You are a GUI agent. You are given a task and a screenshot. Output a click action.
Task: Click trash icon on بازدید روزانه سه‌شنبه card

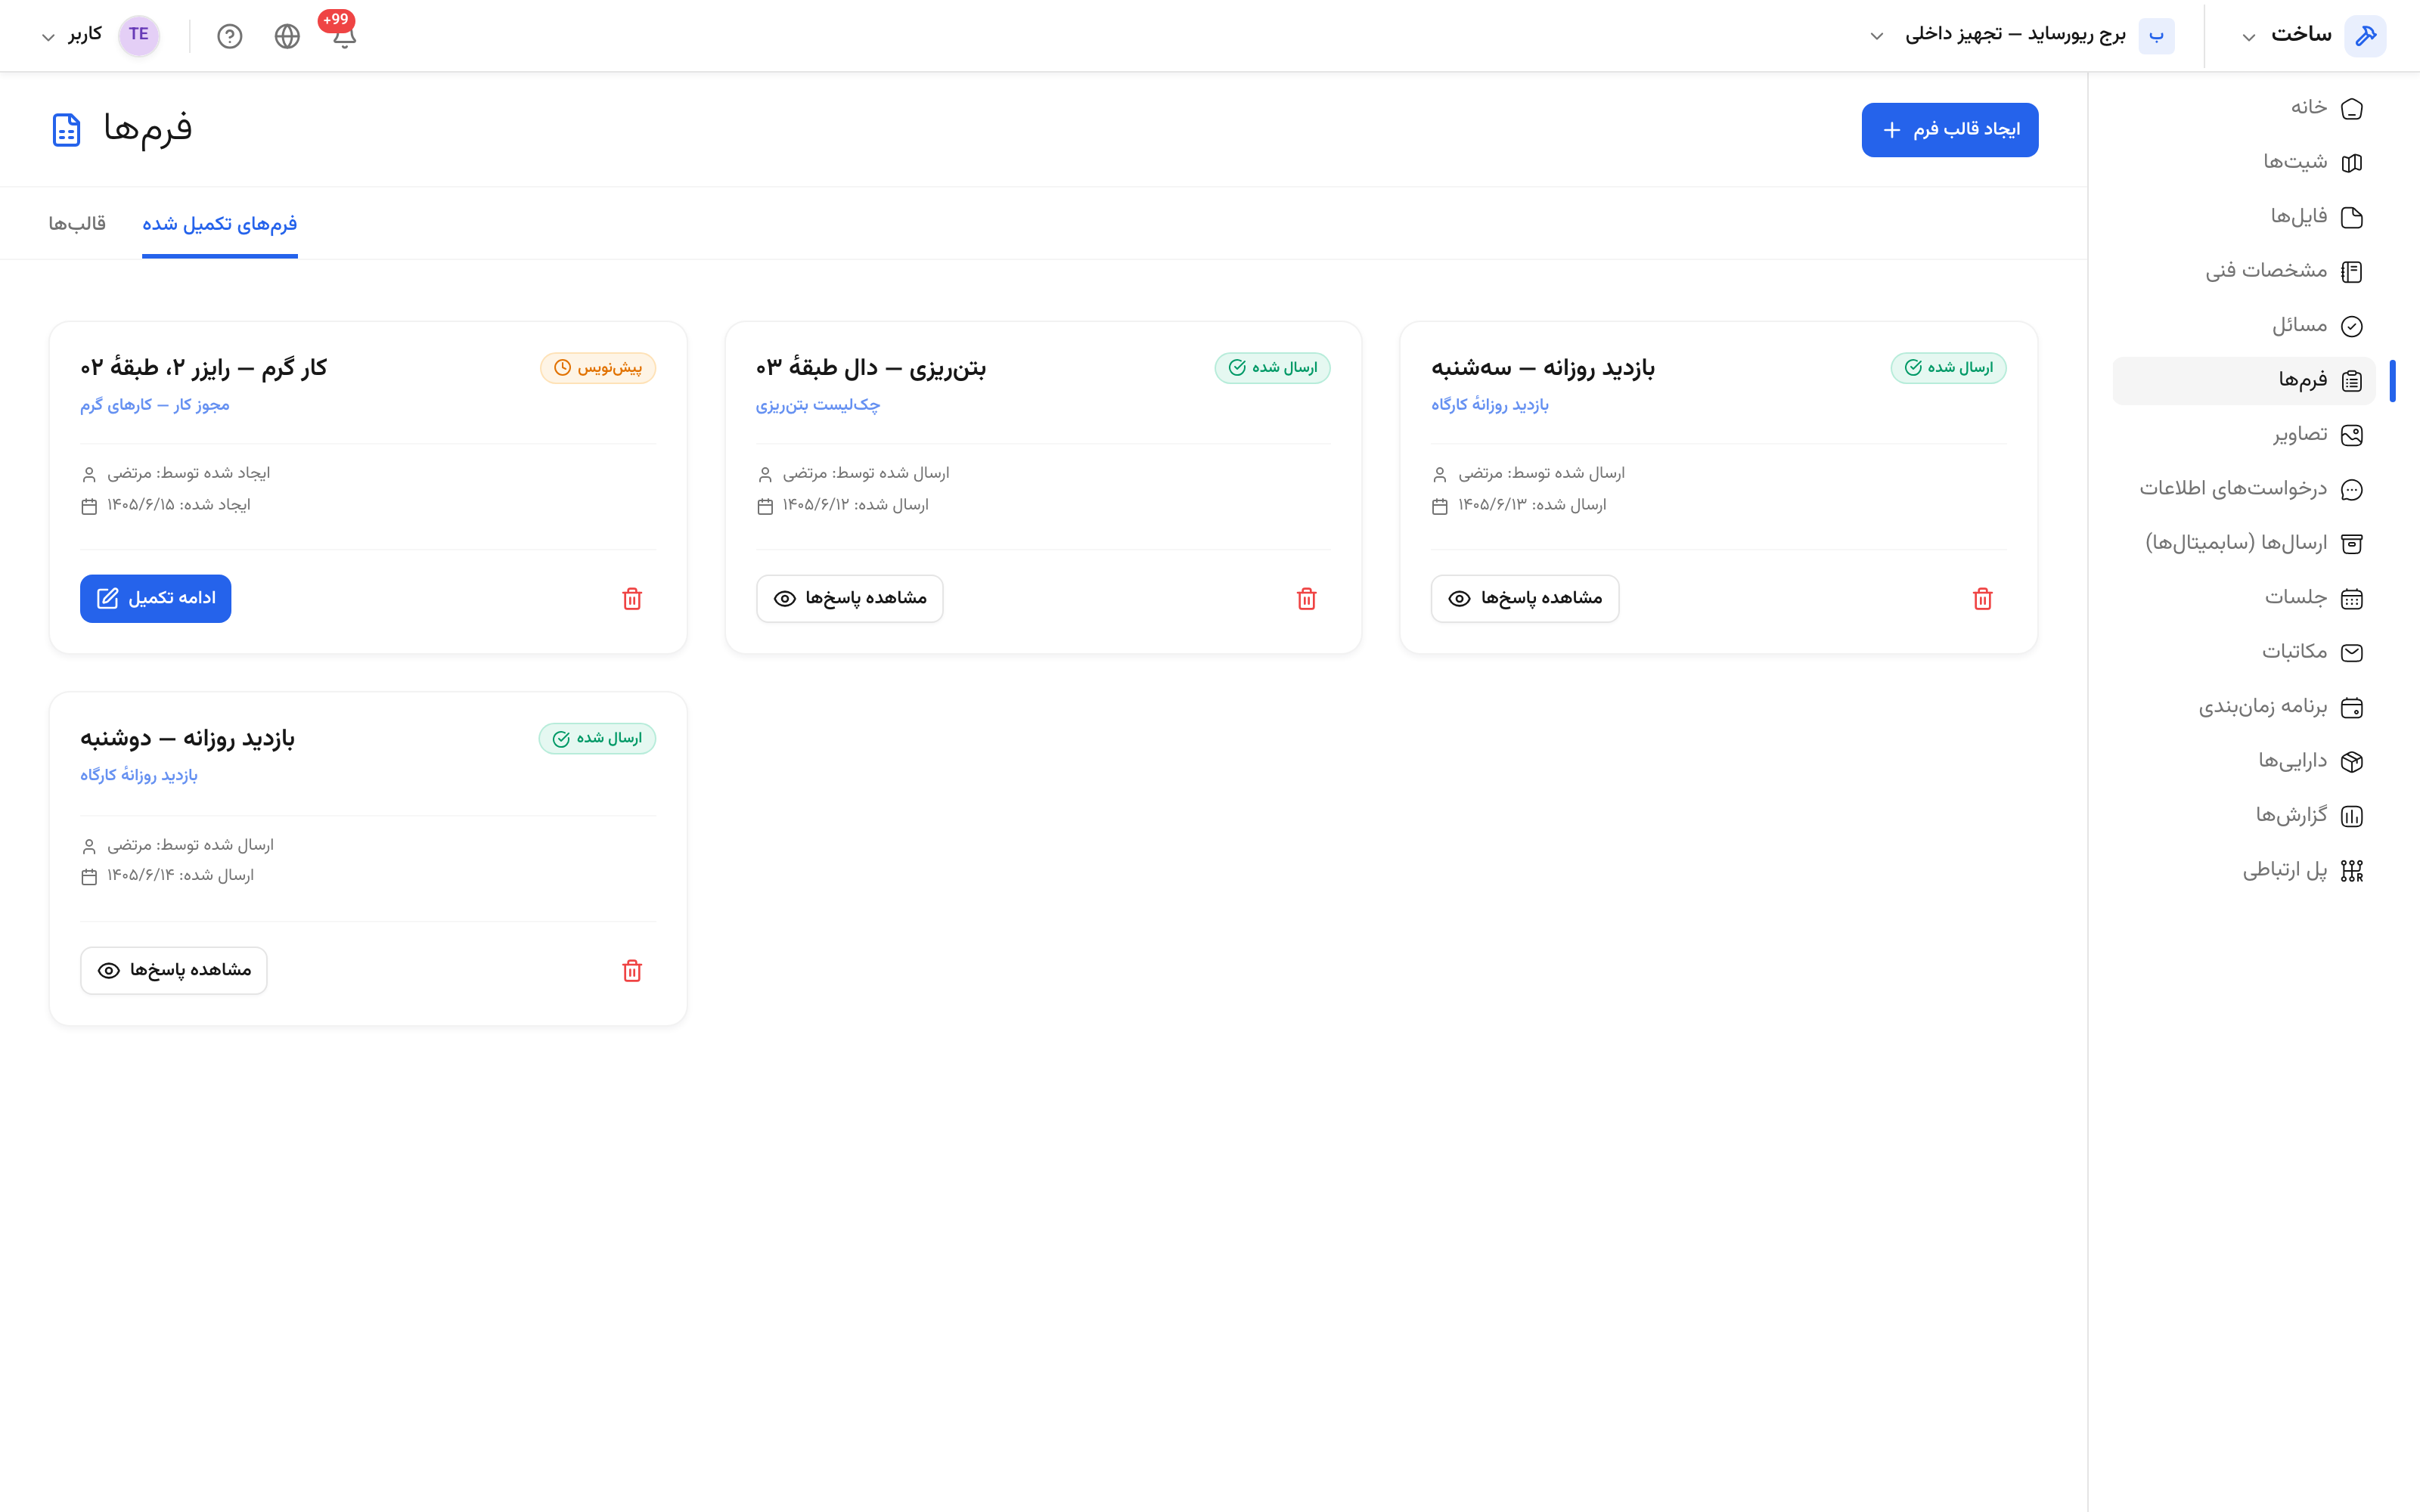(x=1982, y=598)
